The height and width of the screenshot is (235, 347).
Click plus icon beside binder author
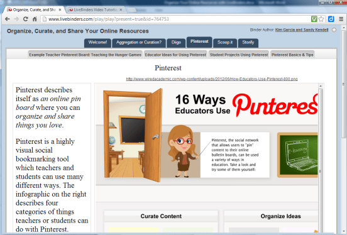pos(334,30)
